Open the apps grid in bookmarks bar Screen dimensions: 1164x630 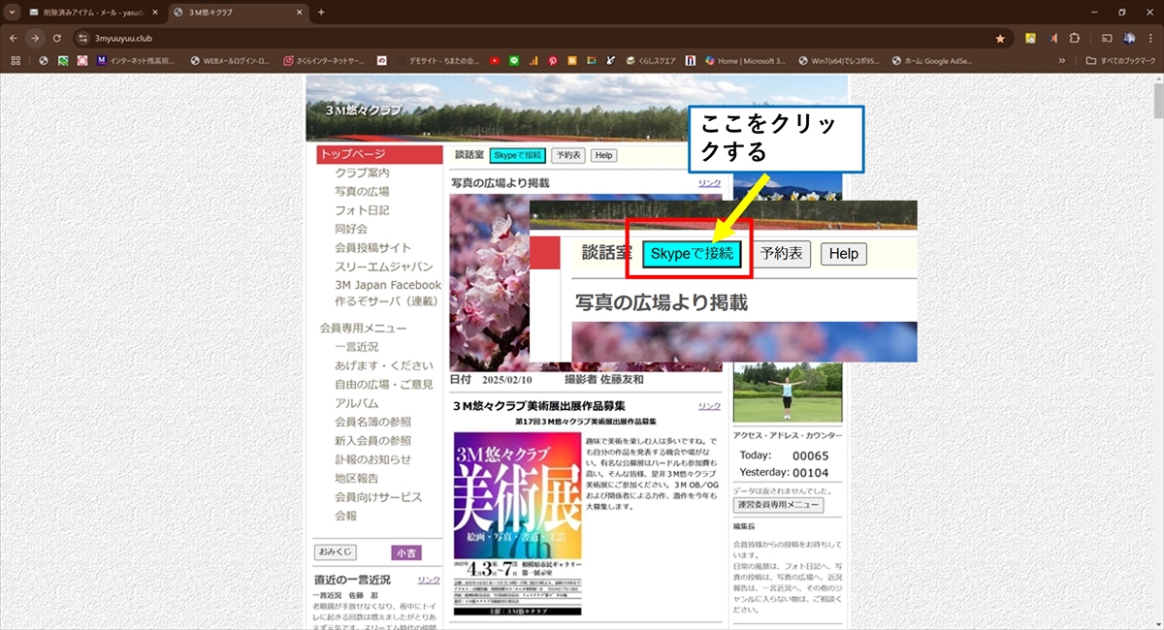15,60
